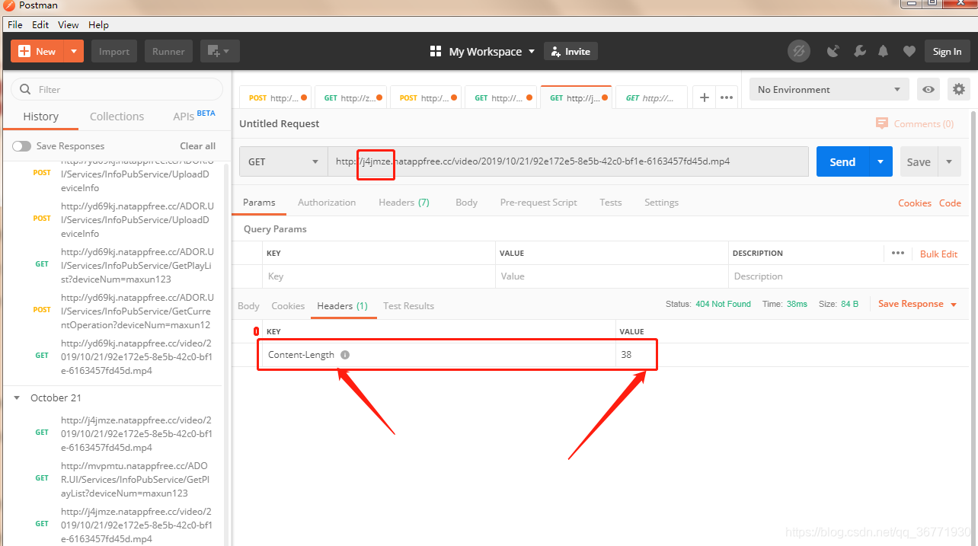Click the sidebar Filter search field

[117, 89]
